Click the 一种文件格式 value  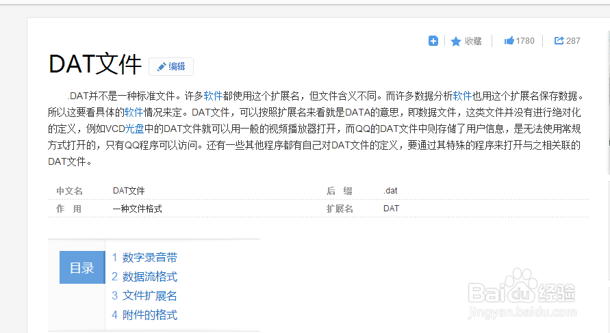138,209
